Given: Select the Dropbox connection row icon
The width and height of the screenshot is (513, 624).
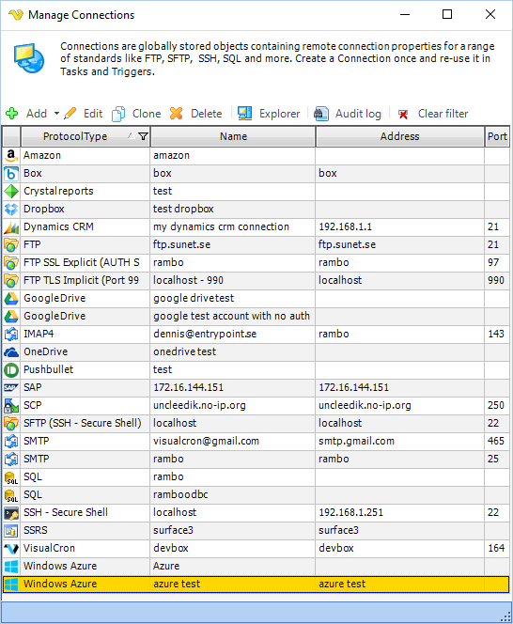Looking at the screenshot, I should (11, 209).
